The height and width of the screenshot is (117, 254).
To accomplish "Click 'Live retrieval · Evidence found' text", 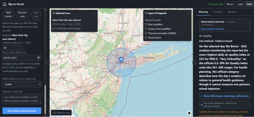I will pos(216,41).
